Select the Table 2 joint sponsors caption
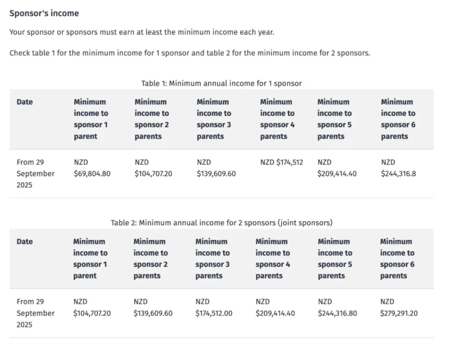Viewport: 464px width, 349px height. [221, 223]
